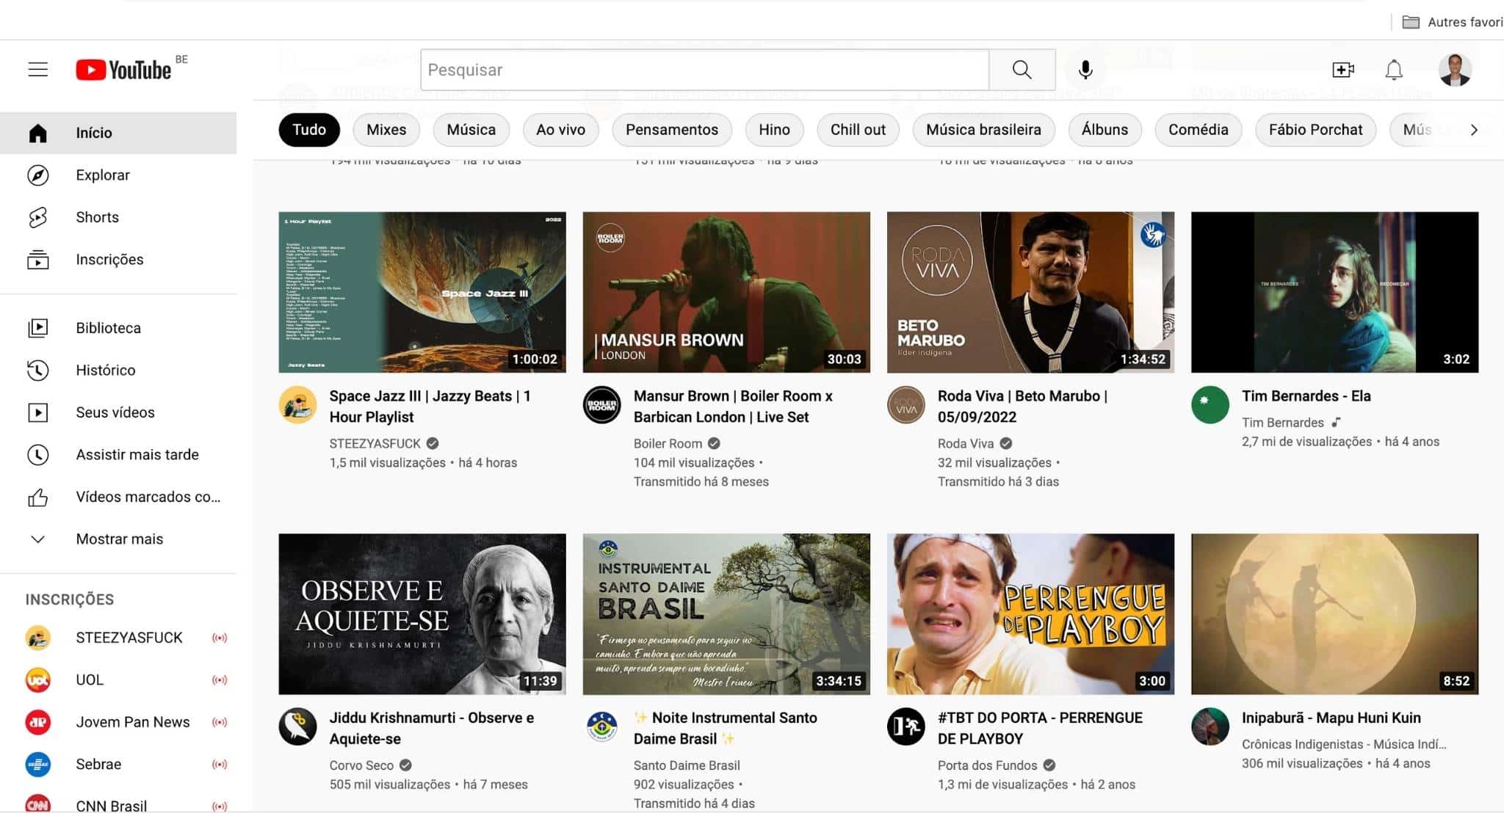Open the Create video icon
Image resolution: width=1504 pixels, height=813 pixels.
click(1343, 70)
